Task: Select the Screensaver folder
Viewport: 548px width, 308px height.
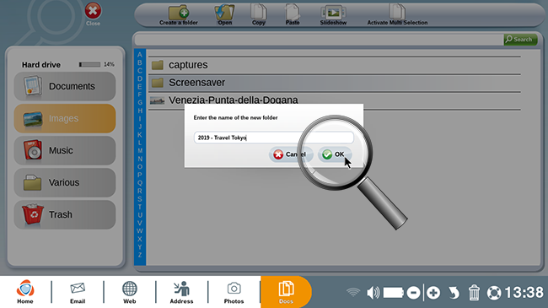Action: pyautogui.click(x=335, y=83)
